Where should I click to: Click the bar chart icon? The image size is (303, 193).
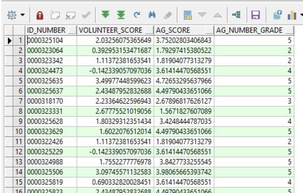coord(292,15)
